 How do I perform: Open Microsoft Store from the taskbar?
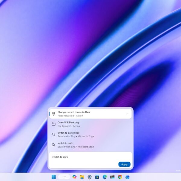[97, 177]
